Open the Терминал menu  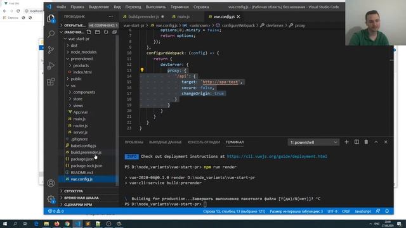pos(180,7)
